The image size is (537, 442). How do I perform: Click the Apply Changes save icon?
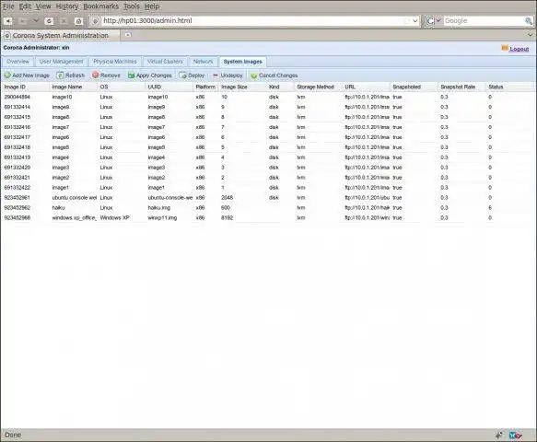coord(131,75)
